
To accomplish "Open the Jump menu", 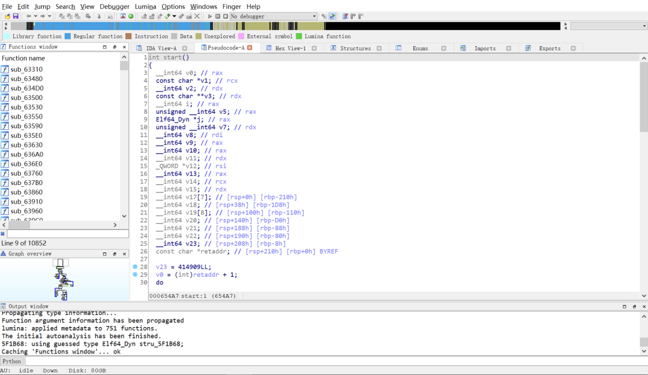I will coord(42,6).
